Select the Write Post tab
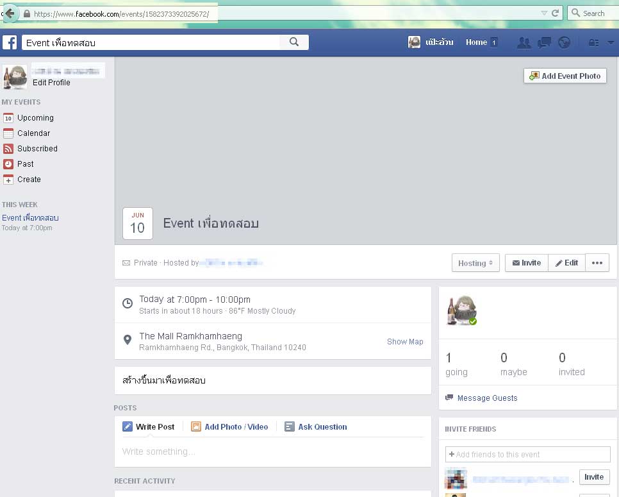This screenshot has height=497, width=619. click(149, 426)
